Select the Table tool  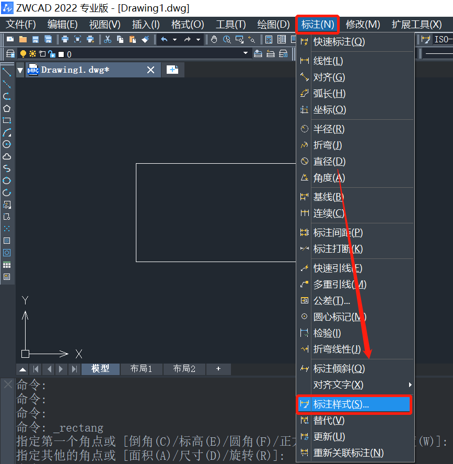point(7,265)
